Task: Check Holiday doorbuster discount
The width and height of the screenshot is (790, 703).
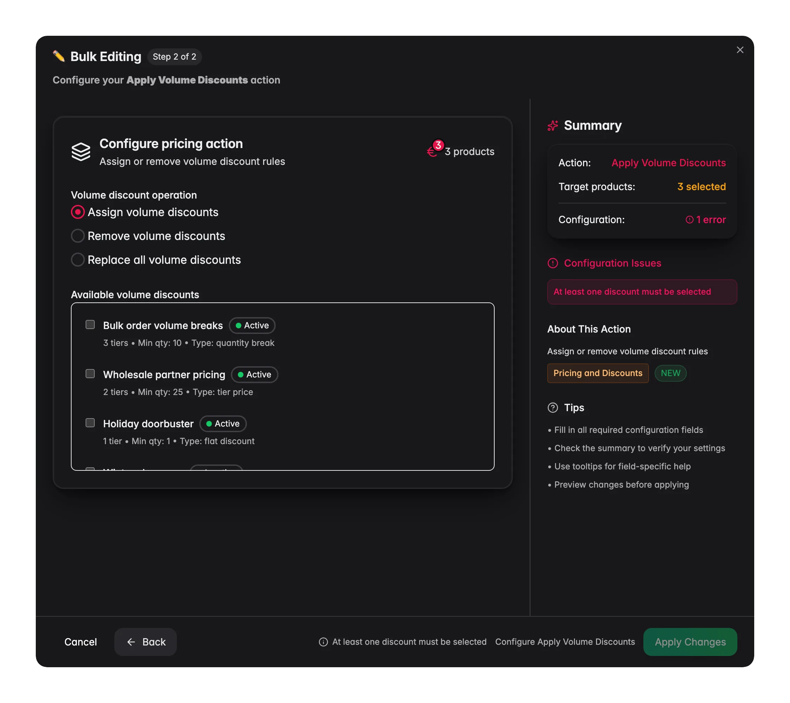Action: 90,423
